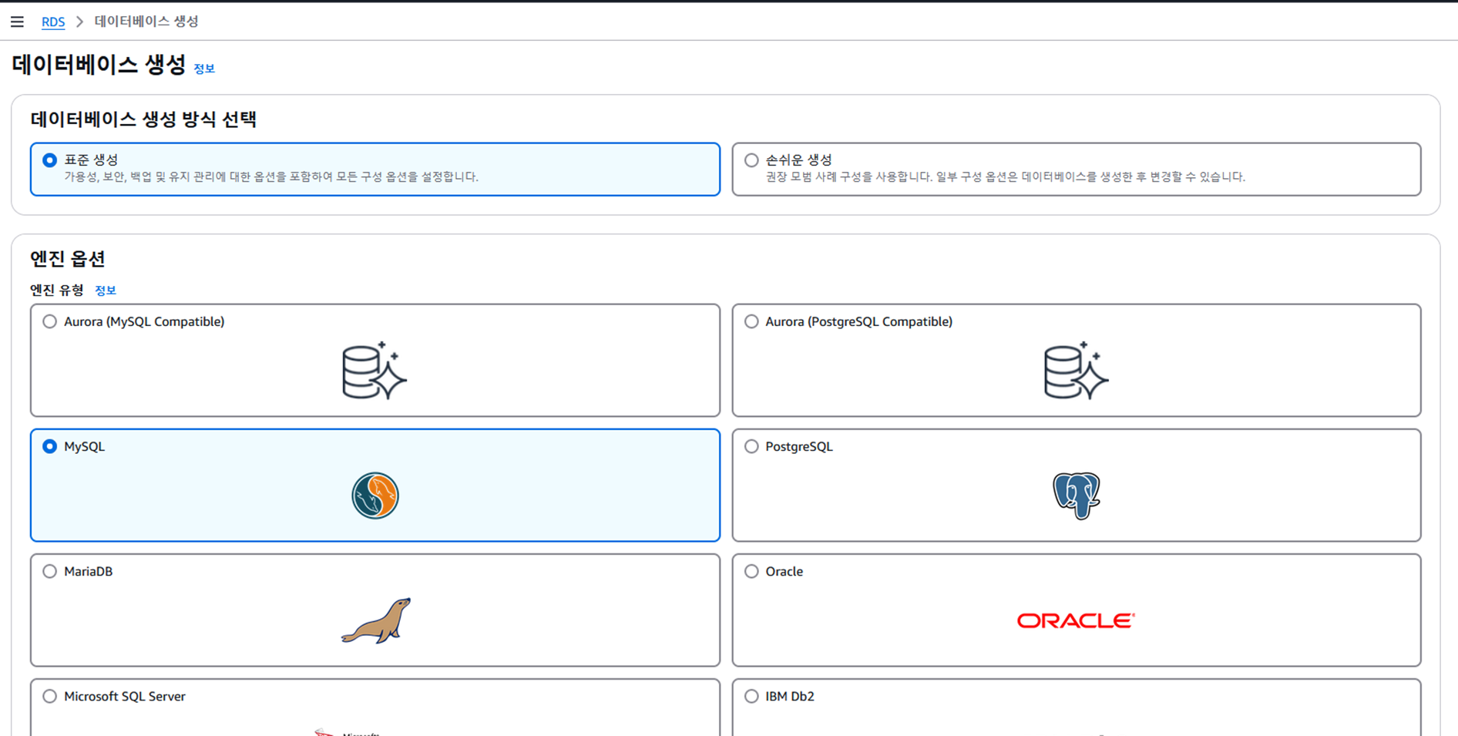Select the 손쉬운 생성 radio button
The height and width of the screenshot is (736, 1458).
point(751,160)
